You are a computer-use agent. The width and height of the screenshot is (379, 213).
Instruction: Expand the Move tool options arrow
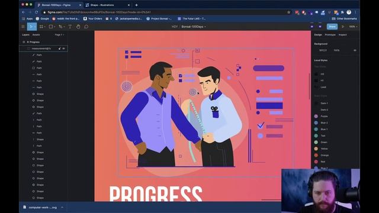(x=35, y=27)
